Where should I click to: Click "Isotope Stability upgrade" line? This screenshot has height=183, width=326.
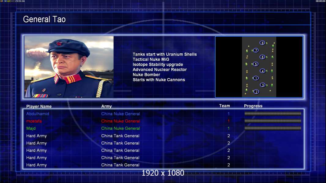158,64
